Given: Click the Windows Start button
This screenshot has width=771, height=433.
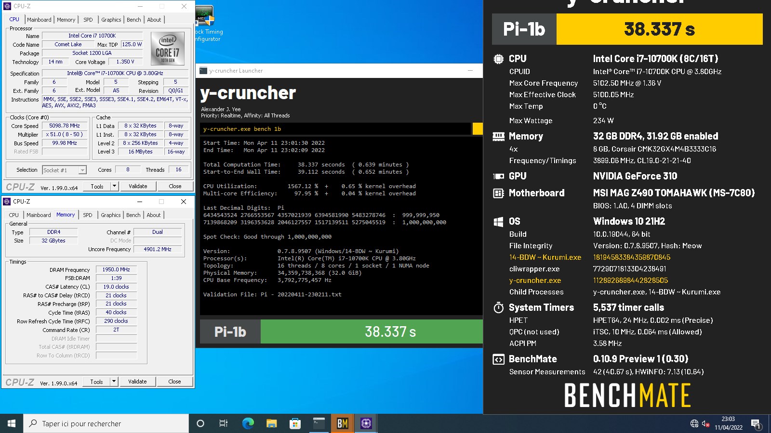Looking at the screenshot, I should pyautogui.click(x=12, y=423).
